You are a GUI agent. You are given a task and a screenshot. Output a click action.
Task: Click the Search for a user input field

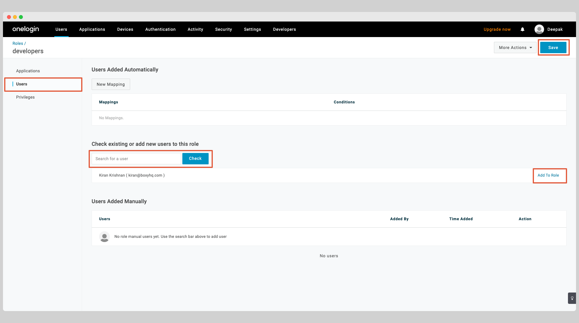point(135,159)
